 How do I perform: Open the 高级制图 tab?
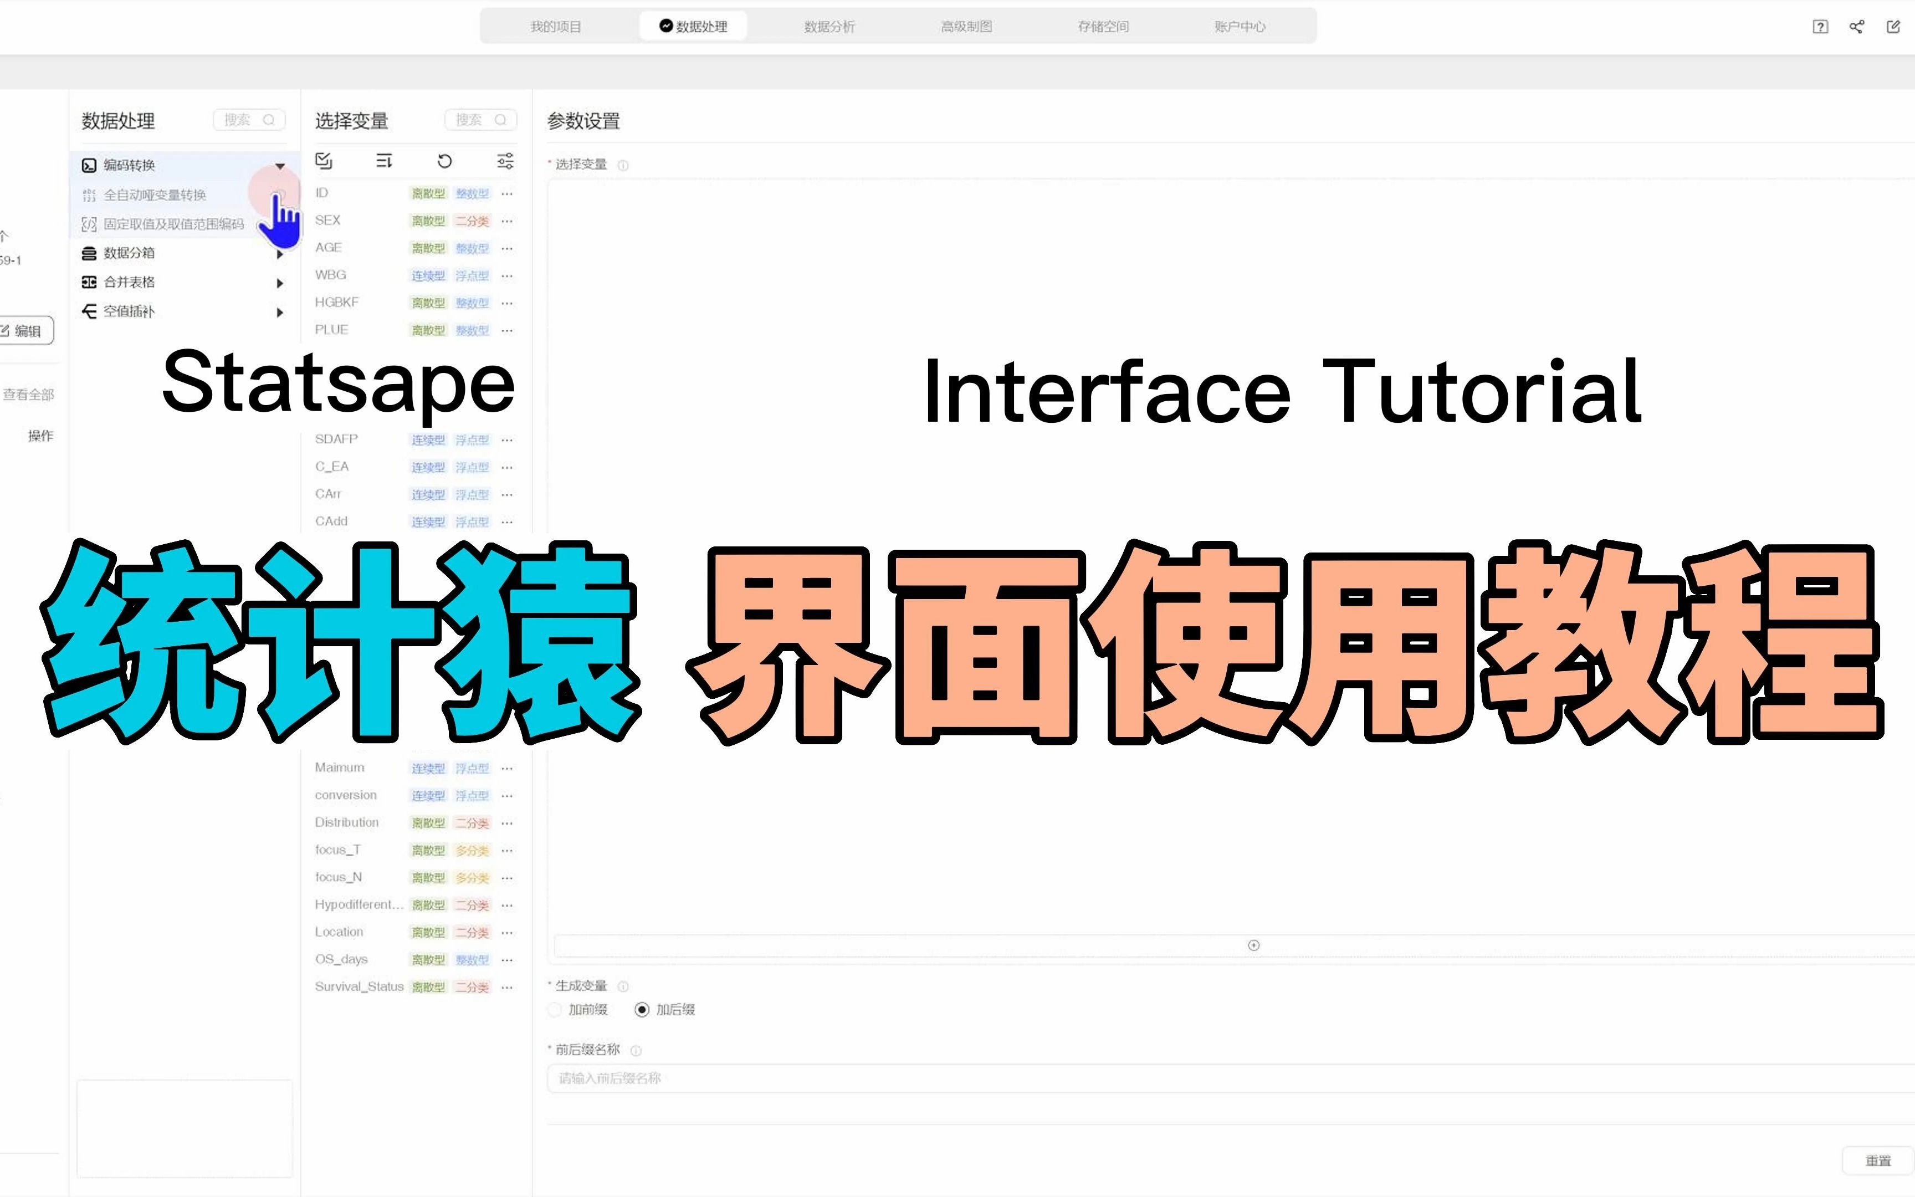965,27
